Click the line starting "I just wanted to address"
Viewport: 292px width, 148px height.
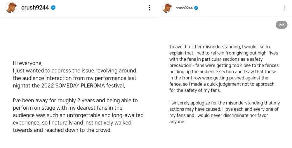tap(74, 71)
